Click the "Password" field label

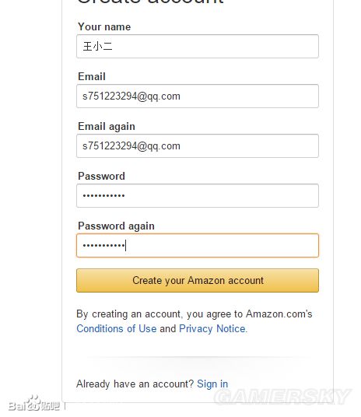[101, 176]
